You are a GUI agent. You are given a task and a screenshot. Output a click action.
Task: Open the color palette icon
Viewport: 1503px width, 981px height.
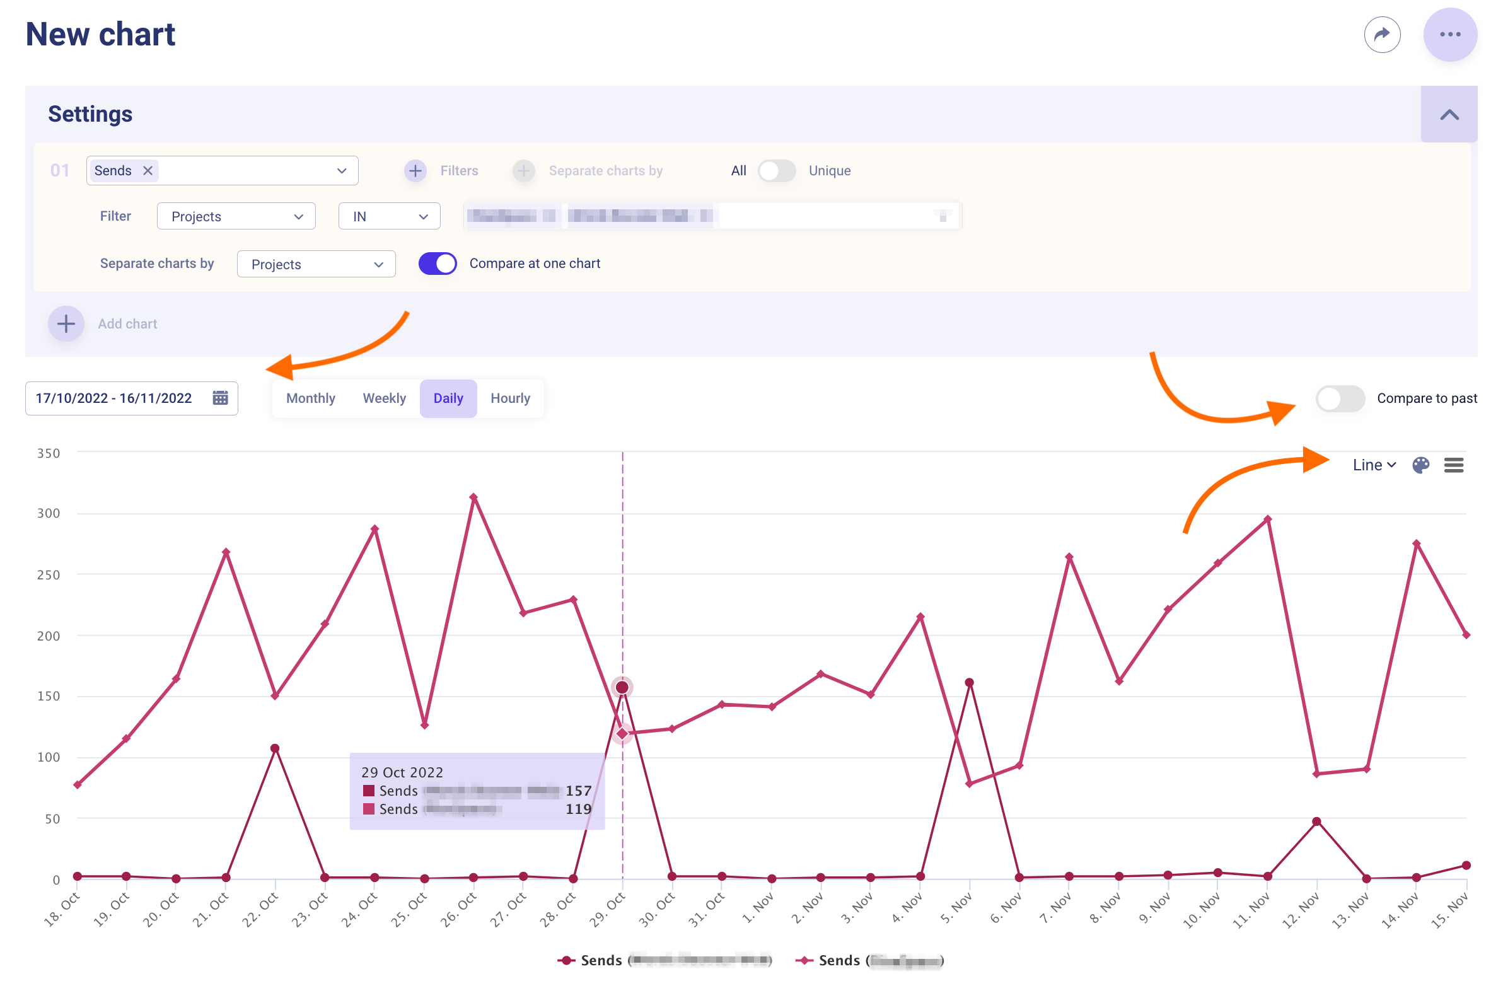point(1420,465)
